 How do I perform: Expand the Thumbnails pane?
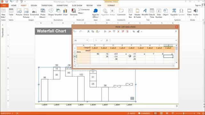[3, 25]
